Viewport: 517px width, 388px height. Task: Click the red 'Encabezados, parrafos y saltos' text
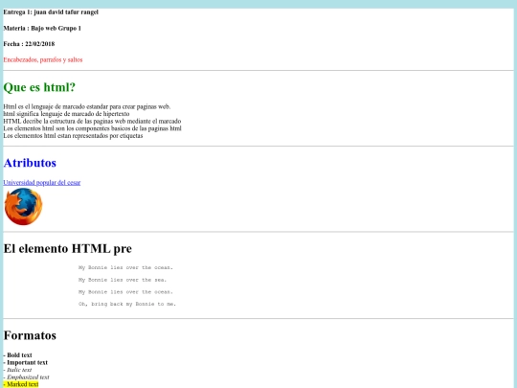click(43, 59)
